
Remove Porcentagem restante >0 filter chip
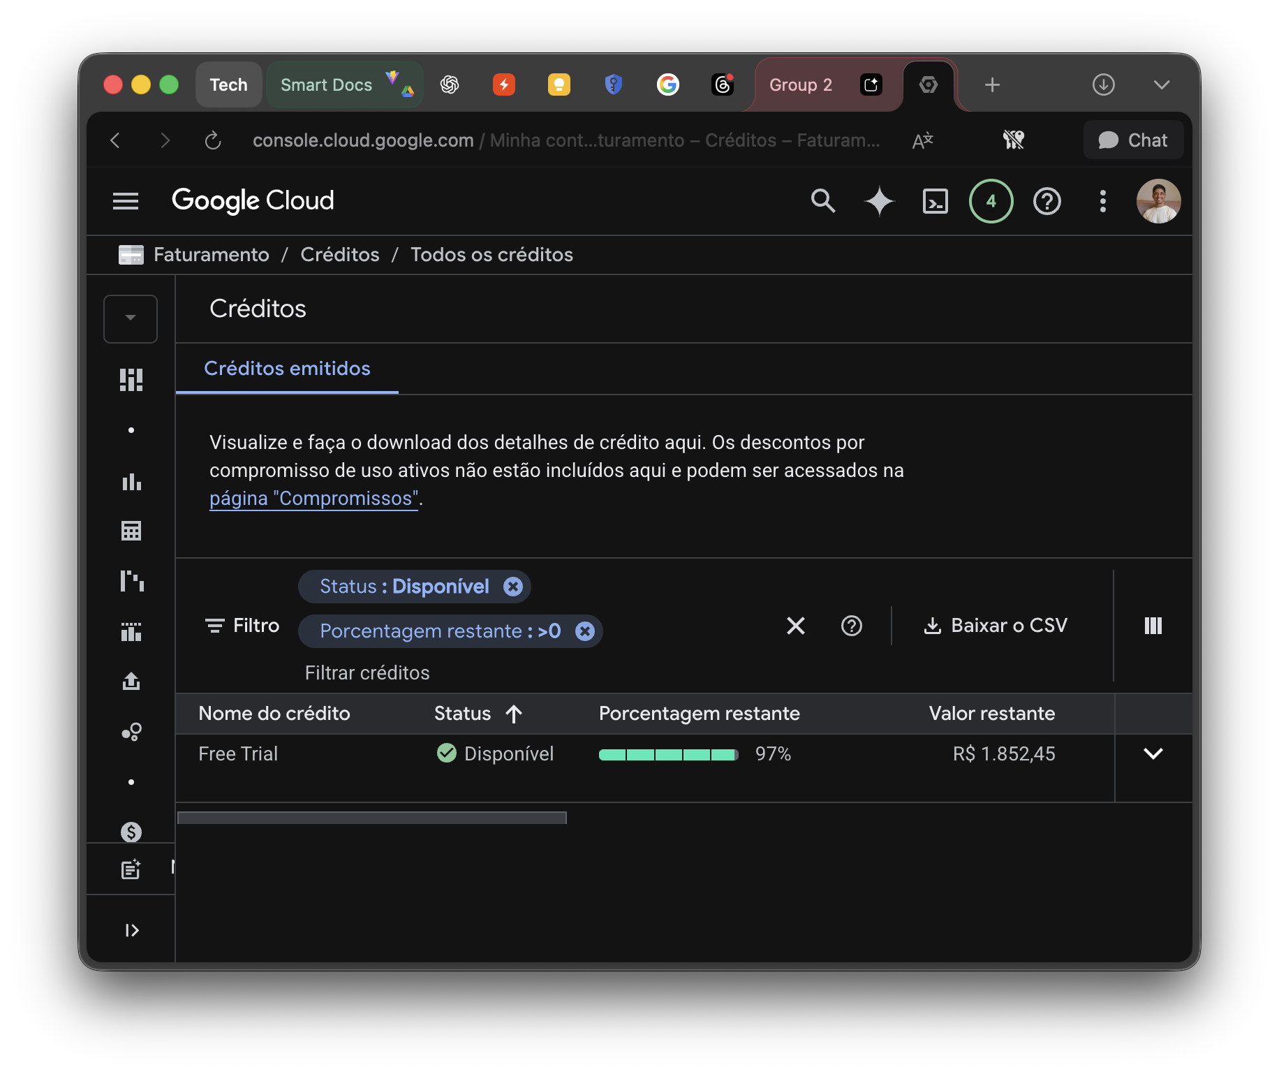coord(585,631)
